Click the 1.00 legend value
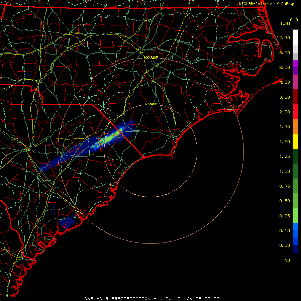Screen dimensions: 301x301 (285, 172)
